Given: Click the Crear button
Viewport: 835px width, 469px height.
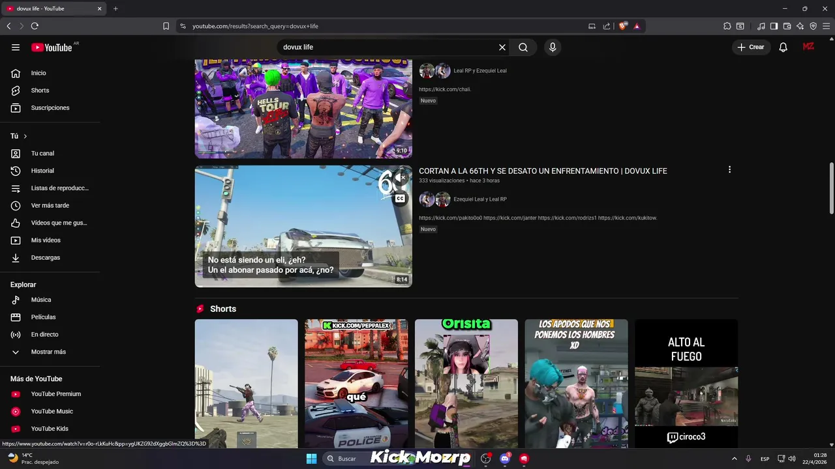Looking at the screenshot, I should pyautogui.click(x=750, y=47).
